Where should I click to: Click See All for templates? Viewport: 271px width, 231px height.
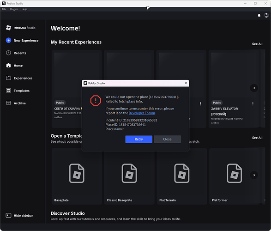point(257,138)
